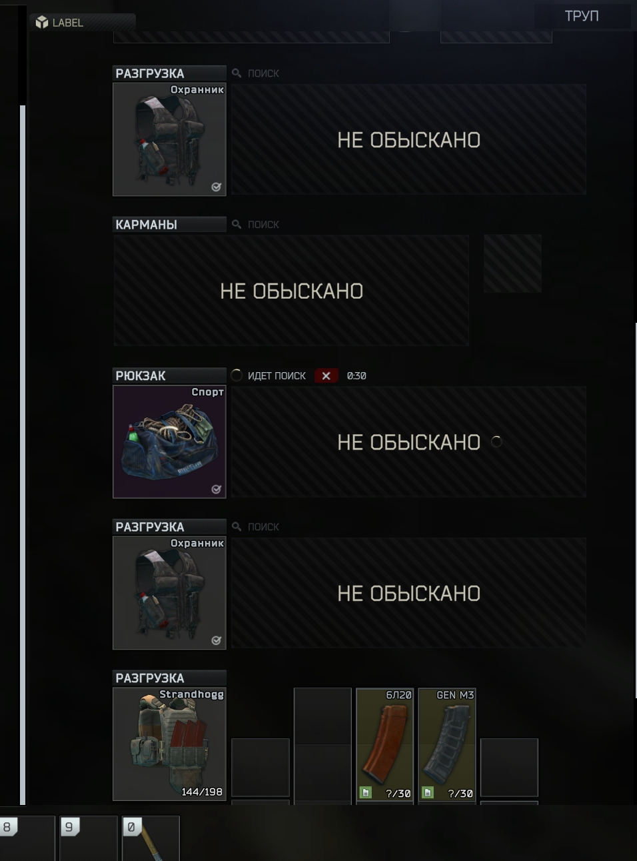The height and width of the screenshot is (861, 637).
Task: Select the Strandhogg plate carrier icon
Action: click(169, 744)
